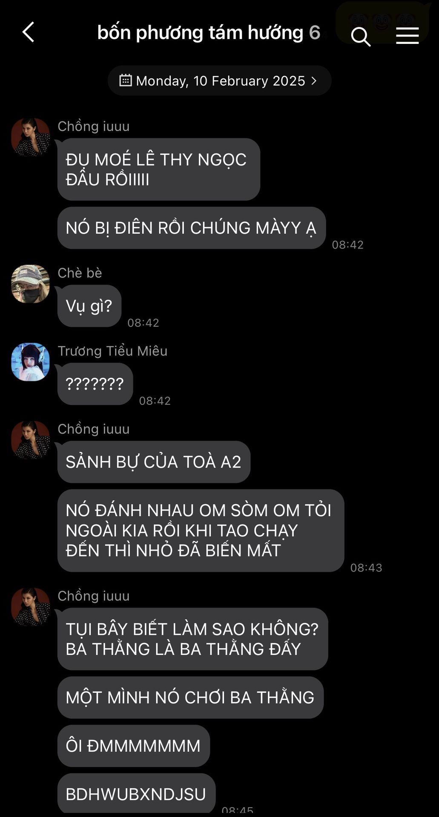Tap the 'SẢNH BỰ CỦA TOÀ A2' message
This screenshot has width=439, height=817.
pyautogui.click(x=154, y=462)
